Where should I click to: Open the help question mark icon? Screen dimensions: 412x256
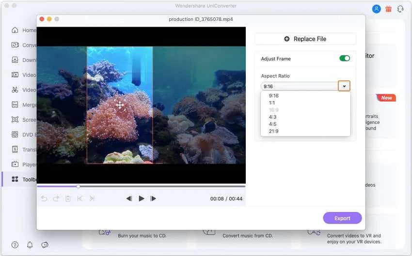(x=15, y=245)
